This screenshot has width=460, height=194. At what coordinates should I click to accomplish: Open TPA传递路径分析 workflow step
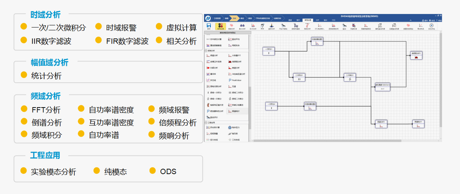(263, 18)
